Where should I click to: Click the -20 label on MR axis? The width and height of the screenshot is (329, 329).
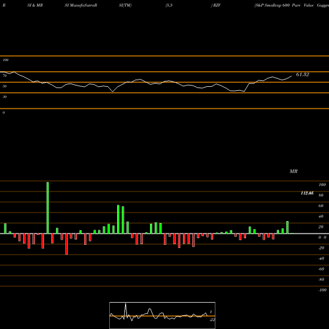coord(321,248)
